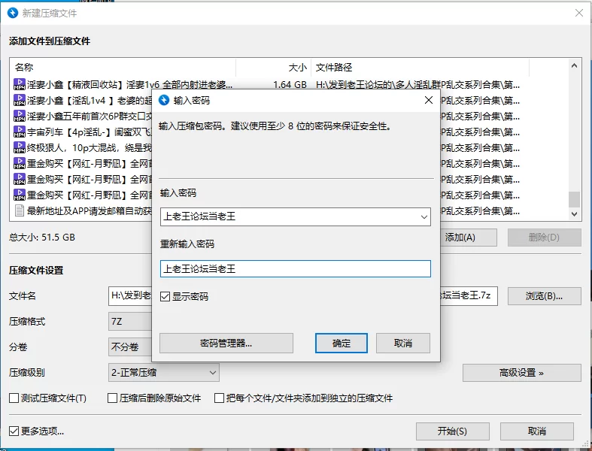The width and height of the screenshot is (592, 451).
Task: Focus the 重新输入密码 text field
Action: (x=295, y=268)
